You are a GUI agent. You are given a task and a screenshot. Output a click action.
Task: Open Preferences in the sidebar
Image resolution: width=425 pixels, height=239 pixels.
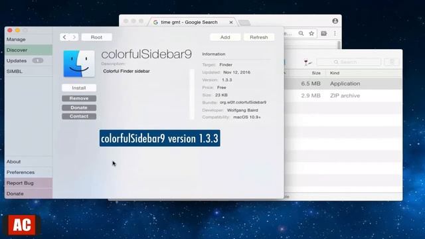(29, 172)
